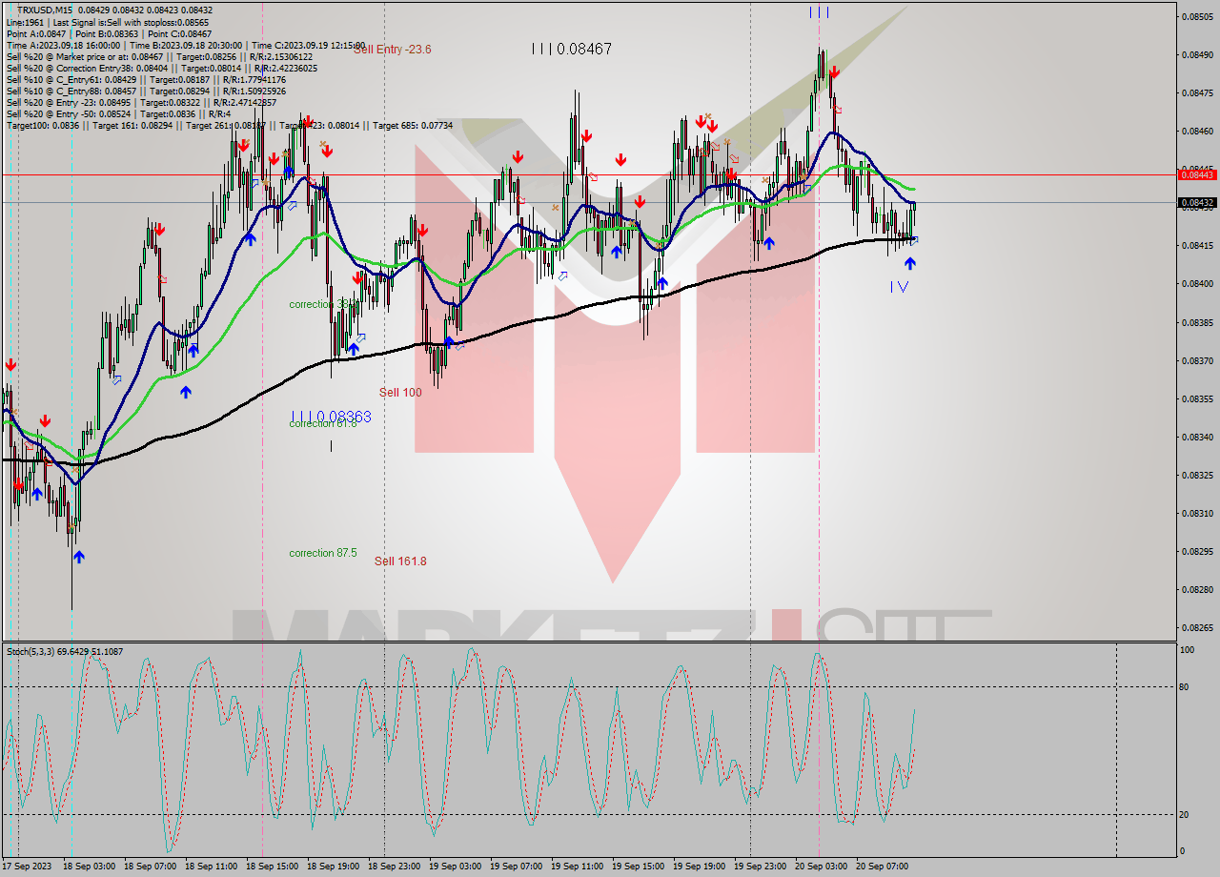This screenshot has width=1220, height=877.
Task: Click the 'Line:1961 | Last Signal' info line
Action: tap(108, 22)
